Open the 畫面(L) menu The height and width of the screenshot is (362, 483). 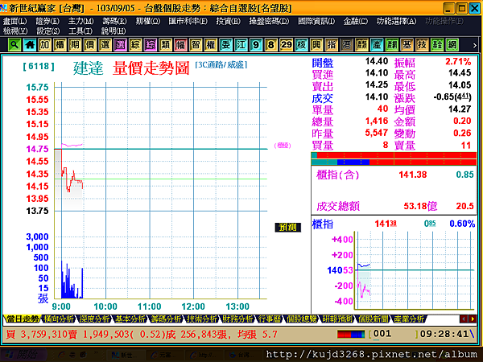tap(14, 21)
